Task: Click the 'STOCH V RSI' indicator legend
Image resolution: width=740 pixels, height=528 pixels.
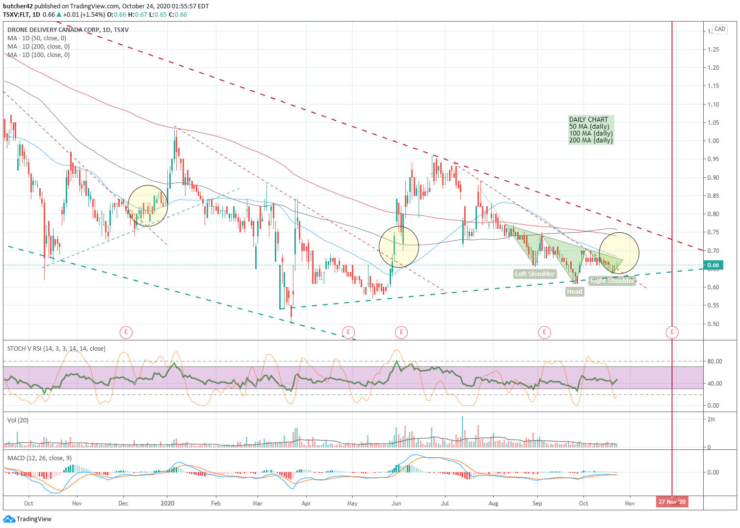Action: coord(56,349)
